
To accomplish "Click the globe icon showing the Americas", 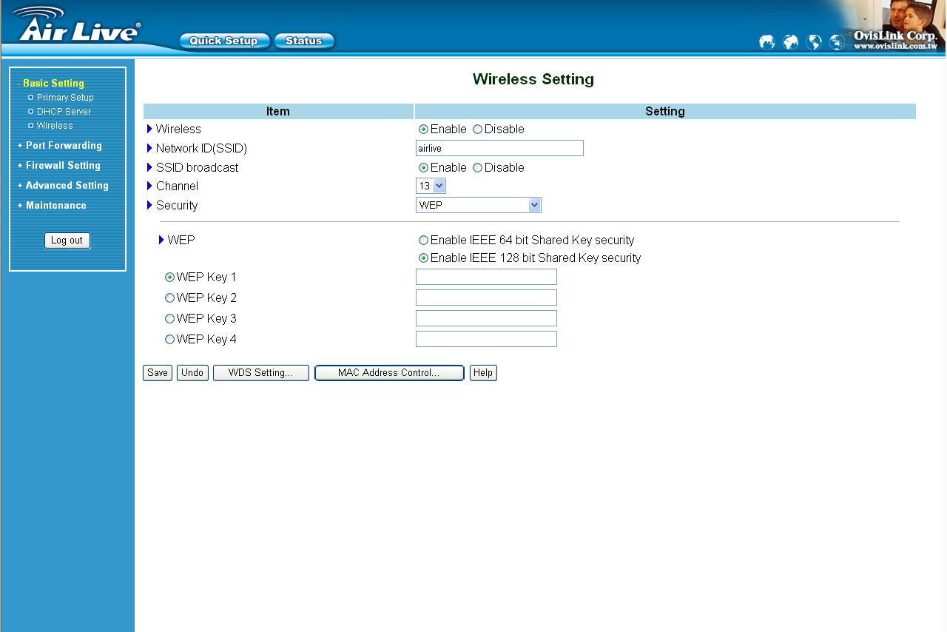I will 814,42.
